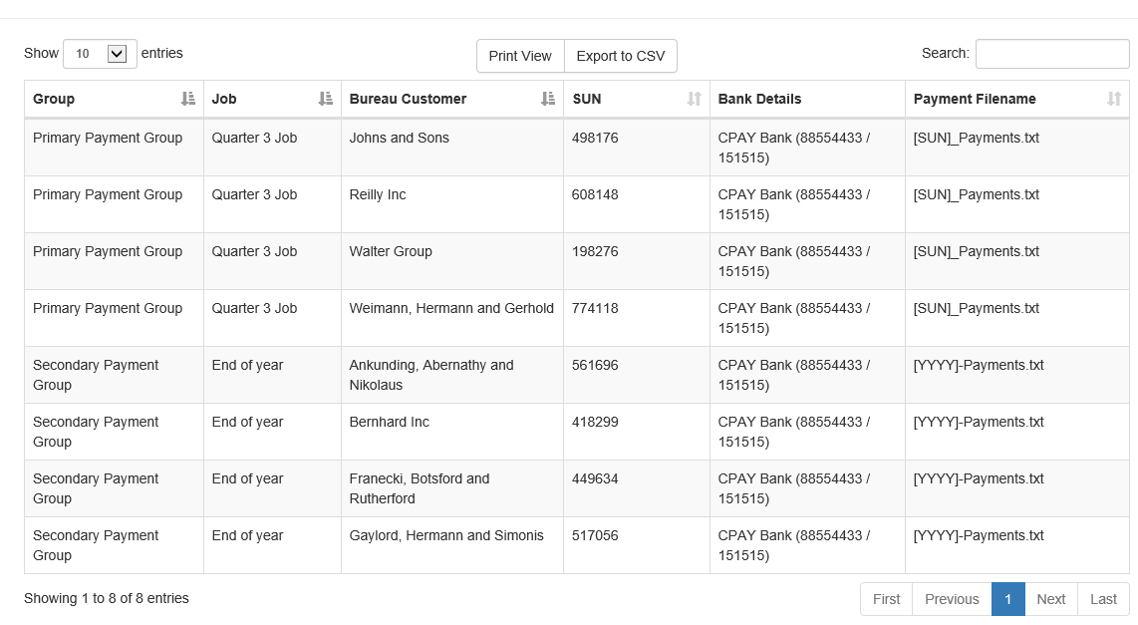Image resolution: width=1138 pixels, height=625 pixels.
Task: Click the SUN column sort arrows
Action: pyautogui.click(x=695, y=99)
